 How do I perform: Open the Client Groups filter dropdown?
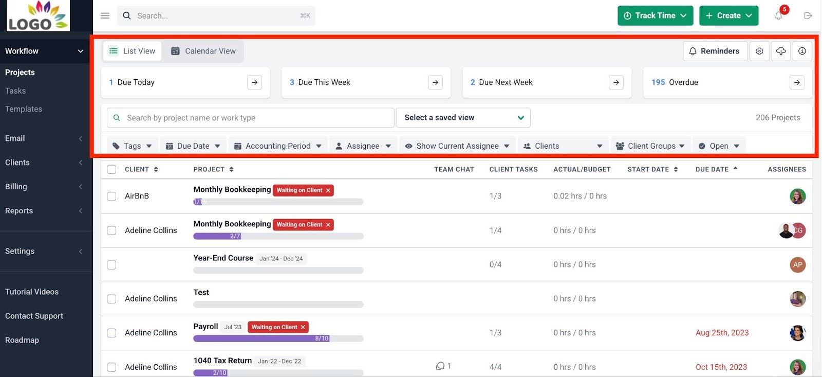(x=650, y=146)
